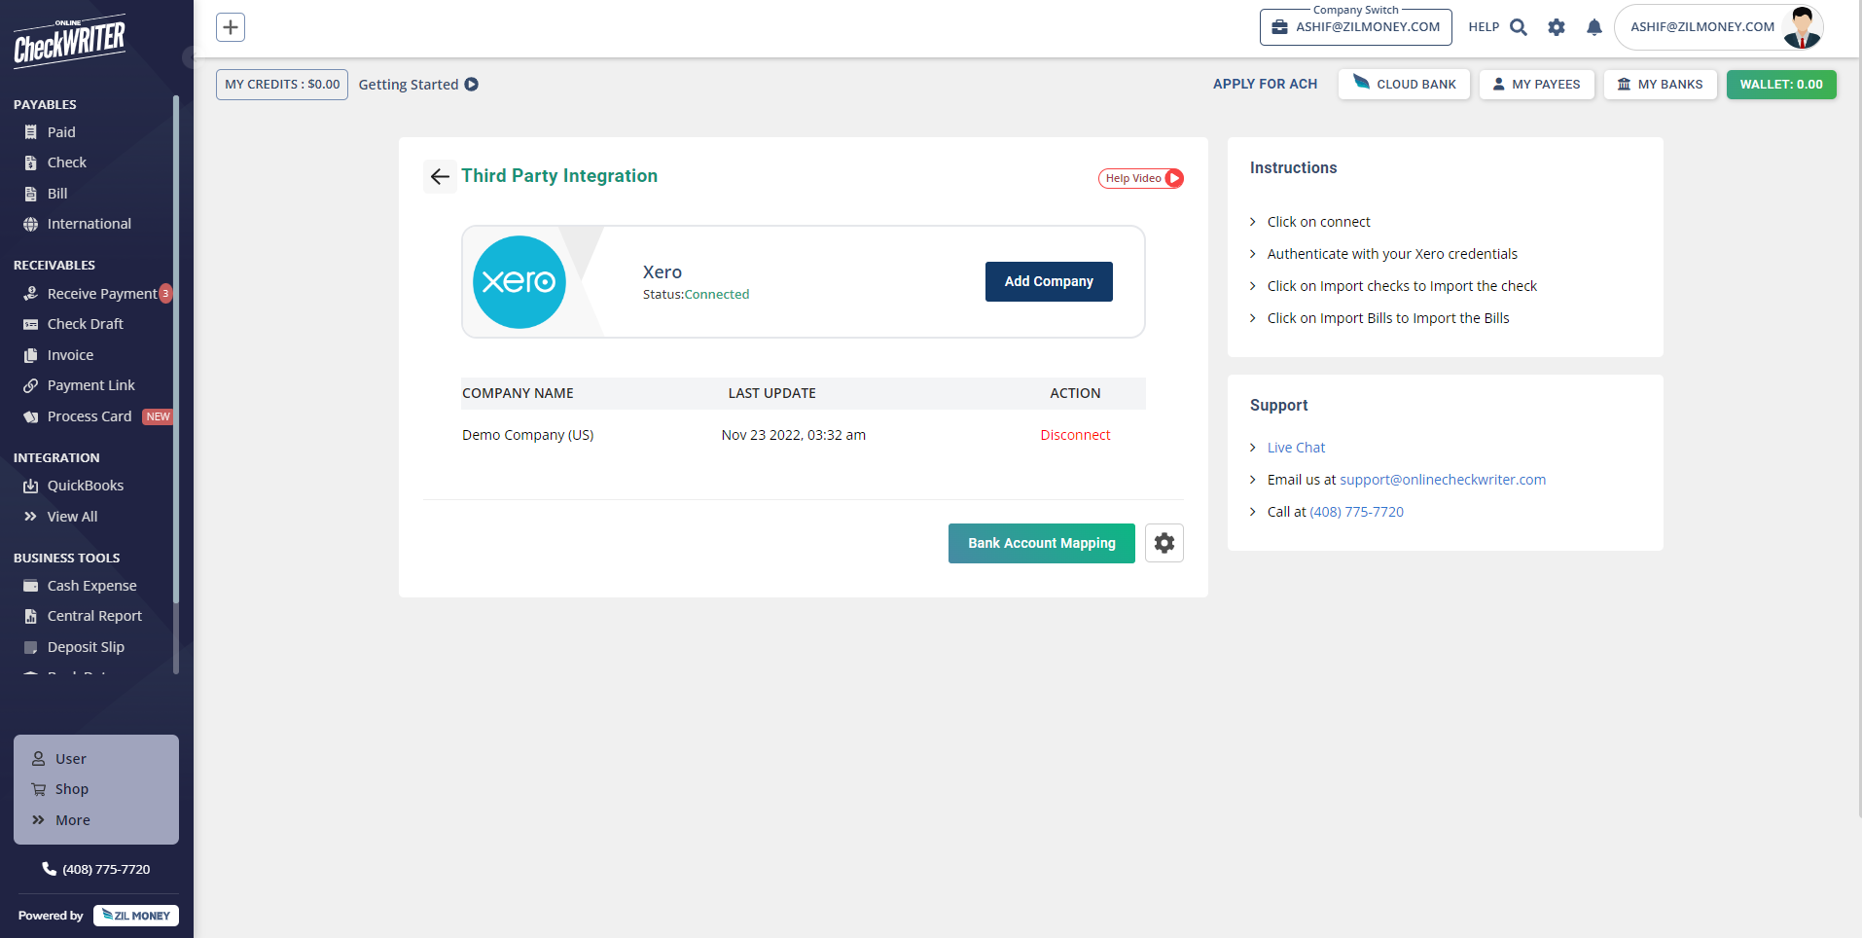Go to Invoice page

(70, 355)
